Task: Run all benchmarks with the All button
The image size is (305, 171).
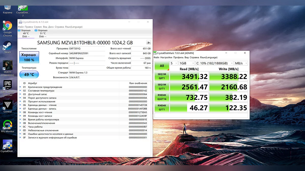Action: [162, 66]
